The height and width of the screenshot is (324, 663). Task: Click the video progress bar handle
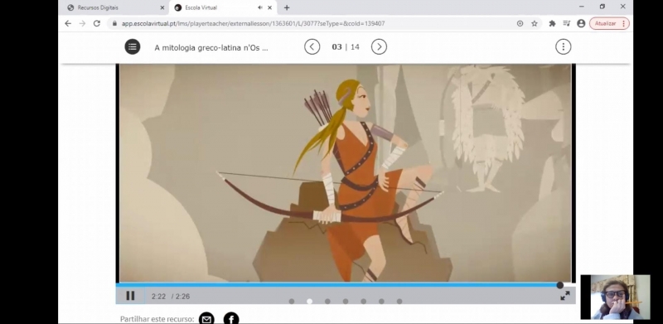pyautogui.click(x=560, y=286)
